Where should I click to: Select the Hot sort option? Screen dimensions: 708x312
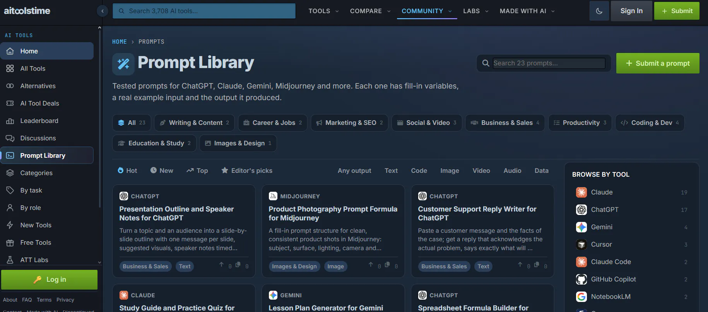(127, 170)
